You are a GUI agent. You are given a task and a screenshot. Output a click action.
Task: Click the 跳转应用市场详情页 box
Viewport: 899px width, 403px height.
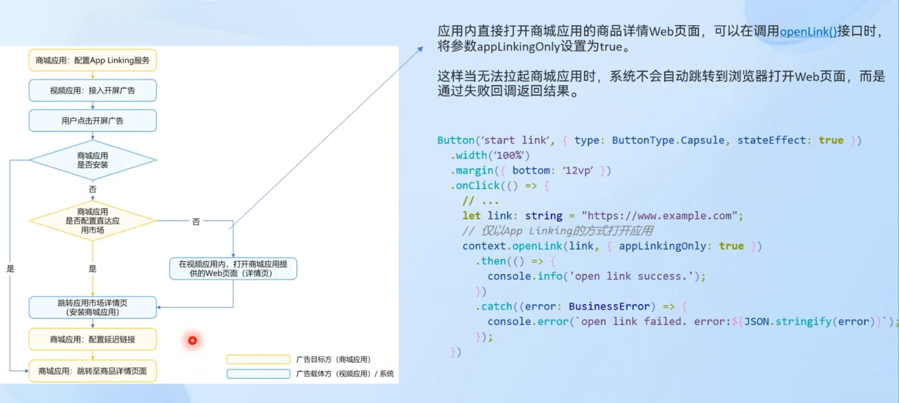93,307
